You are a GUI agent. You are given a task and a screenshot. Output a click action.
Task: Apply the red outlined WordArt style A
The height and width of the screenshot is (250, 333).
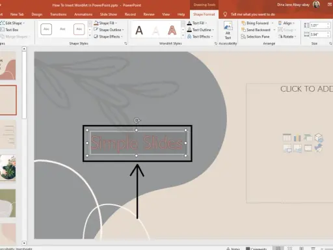(172, 30)
